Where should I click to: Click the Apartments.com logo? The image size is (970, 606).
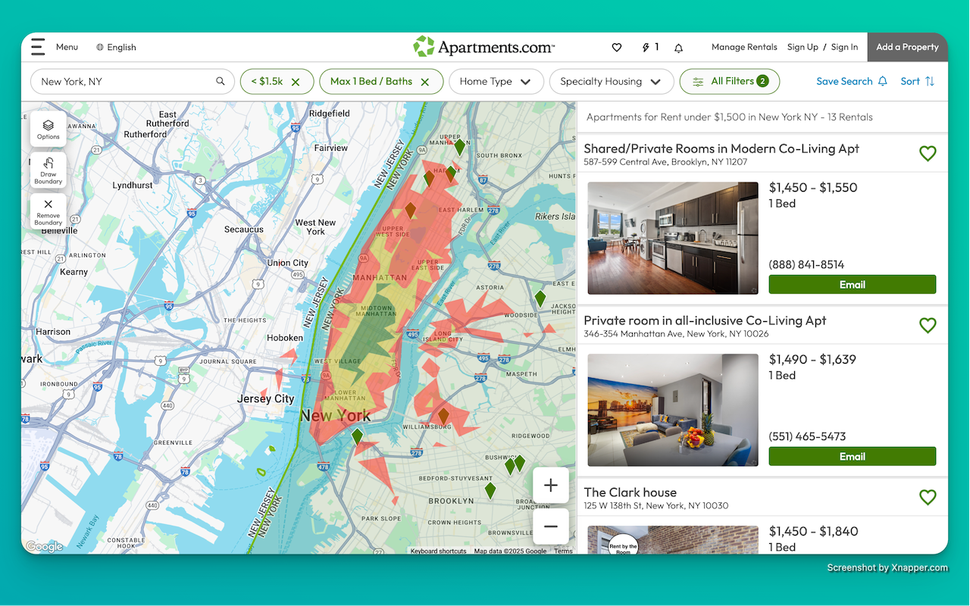point(484,47)
